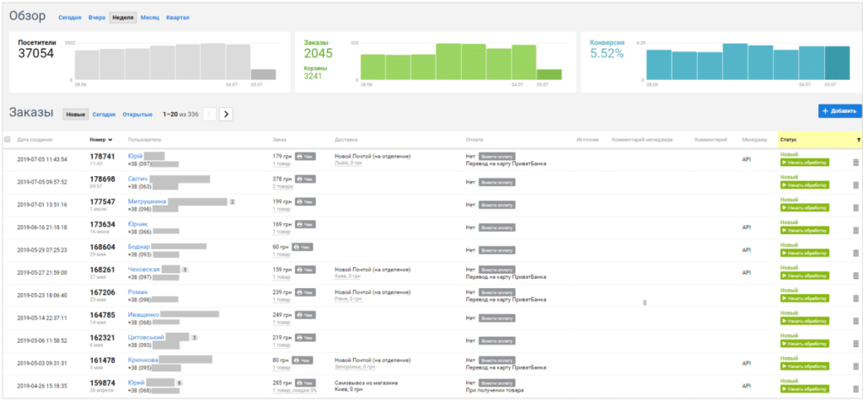Select Открытые orders tab
Image resolution: width=863 pixels, height=401 pixels.
[137, 115]
